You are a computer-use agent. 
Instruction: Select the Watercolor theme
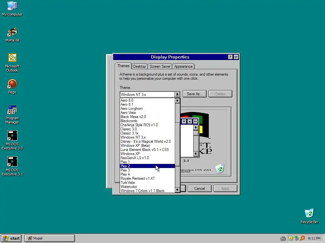tap(147, 187)
